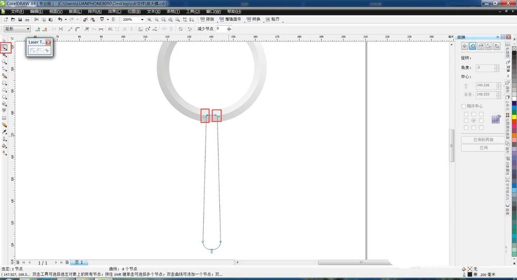This screenshot has width=517, height=280.
Task: Increase the 角度 angle spinner
Action: [496, 66]
